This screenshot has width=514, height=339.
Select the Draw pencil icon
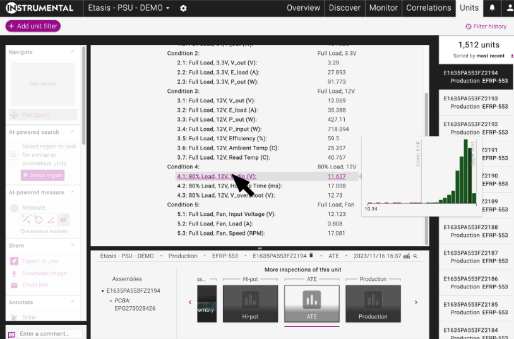14,318
